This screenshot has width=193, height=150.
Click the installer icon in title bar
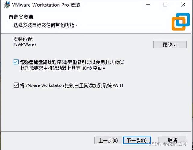7,5
